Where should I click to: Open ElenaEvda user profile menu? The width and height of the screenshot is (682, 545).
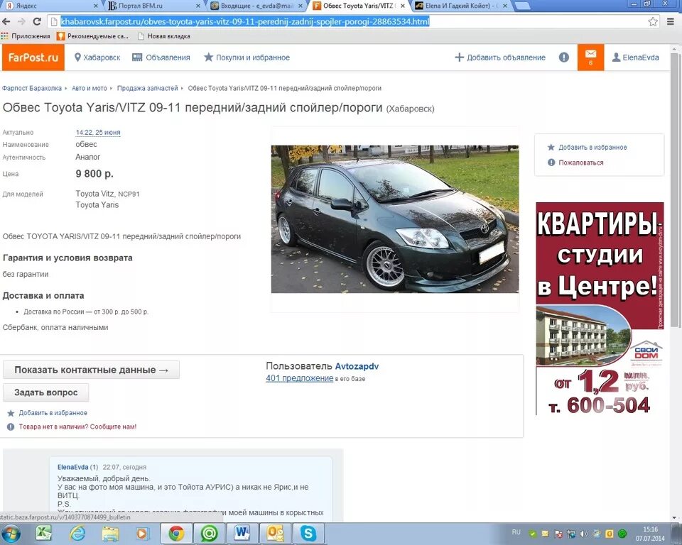(635, 57)
